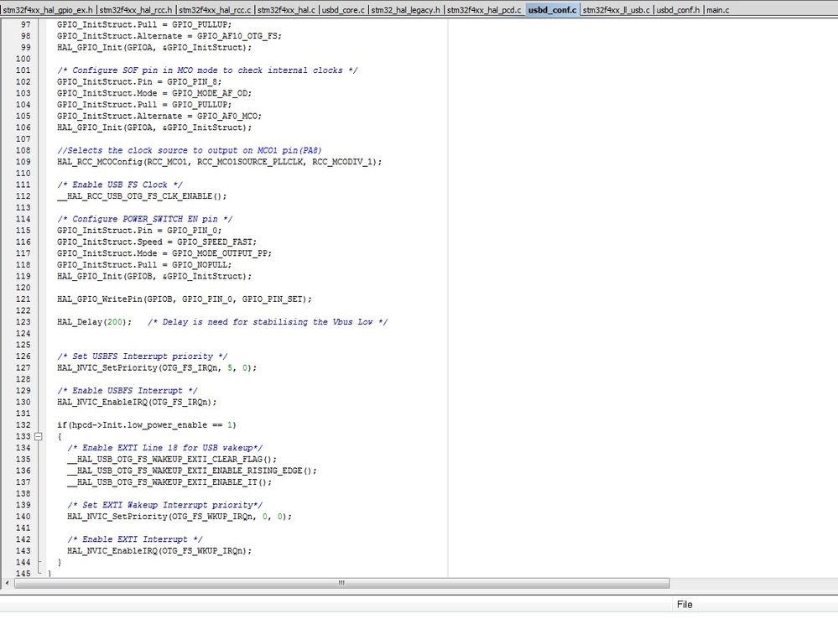Click GPIO_InitStruct.Mode = GPIO_MODE_AF_OD line
Screen dimensions: 838x640
pyautogui.click(x=154, y=93)
